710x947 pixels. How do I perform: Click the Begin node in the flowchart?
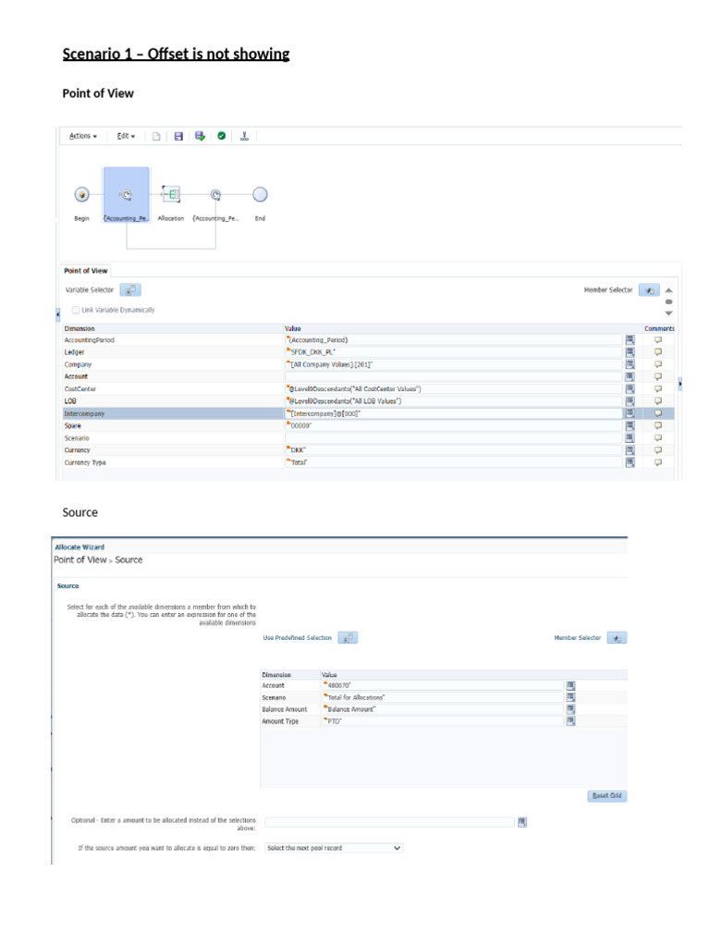click(81, 194)
